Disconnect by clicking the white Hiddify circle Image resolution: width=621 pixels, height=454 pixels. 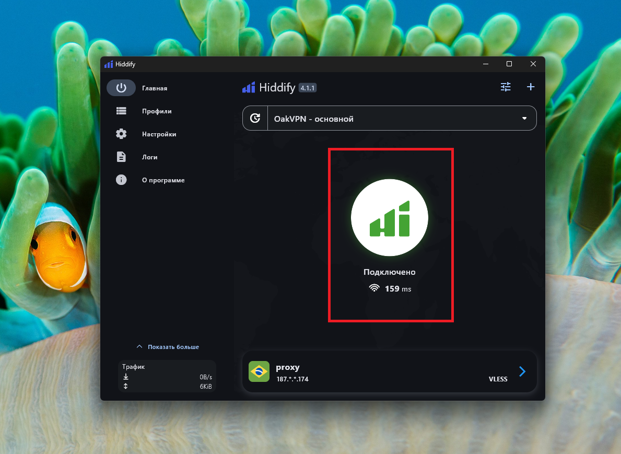pyautogui.click(x=390, y=217)
